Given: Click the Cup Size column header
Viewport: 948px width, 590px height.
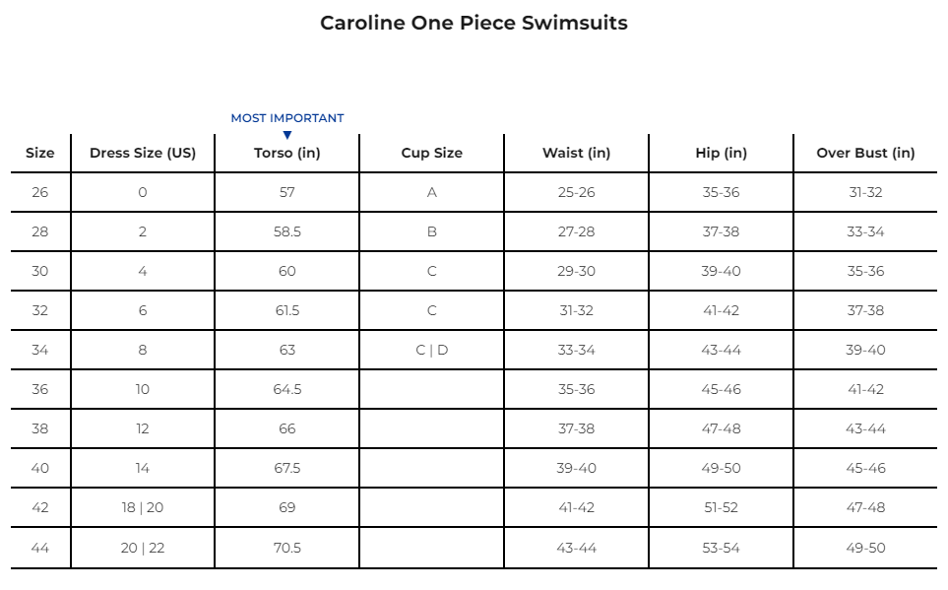Looking at the screenshot, I should point(432,153).
